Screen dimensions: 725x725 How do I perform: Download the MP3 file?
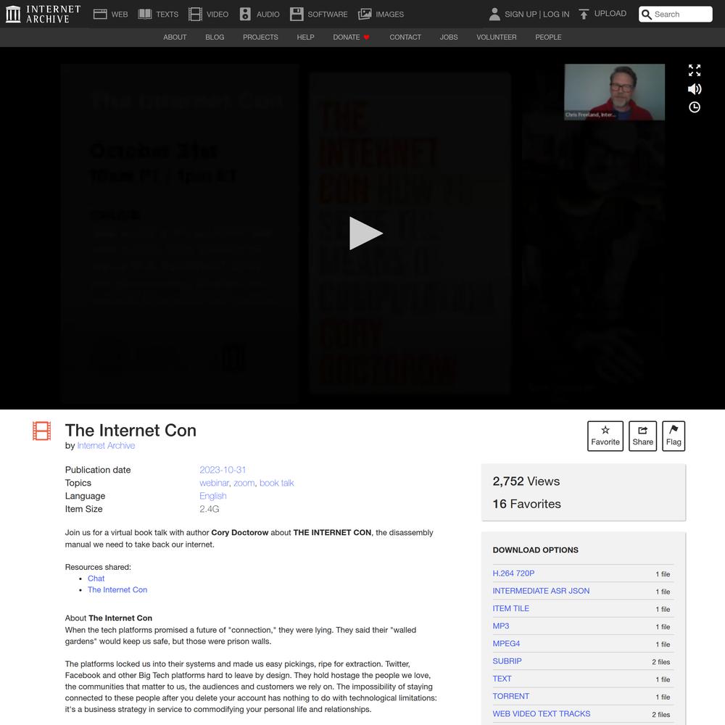tap(501, 626)
